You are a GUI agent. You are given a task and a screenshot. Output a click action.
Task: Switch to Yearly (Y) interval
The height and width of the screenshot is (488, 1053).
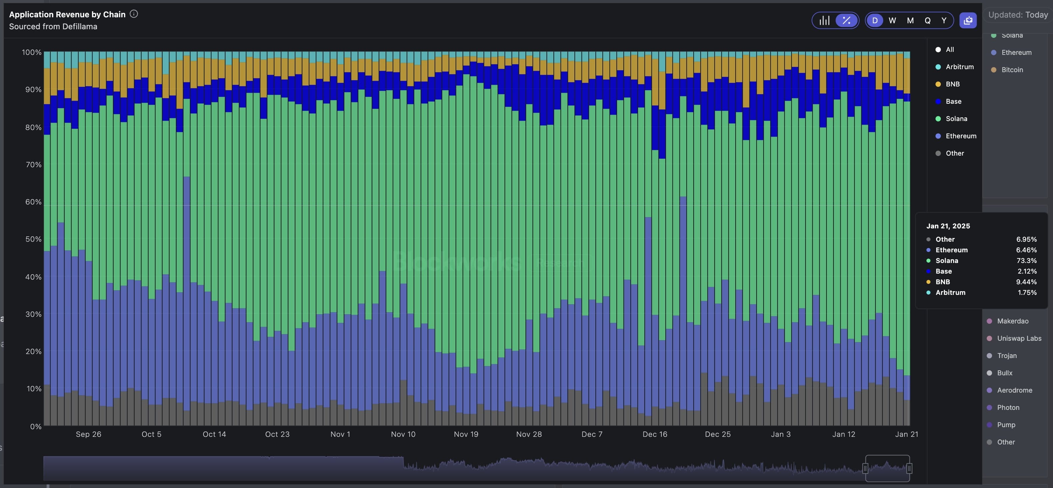pos(944,20)
